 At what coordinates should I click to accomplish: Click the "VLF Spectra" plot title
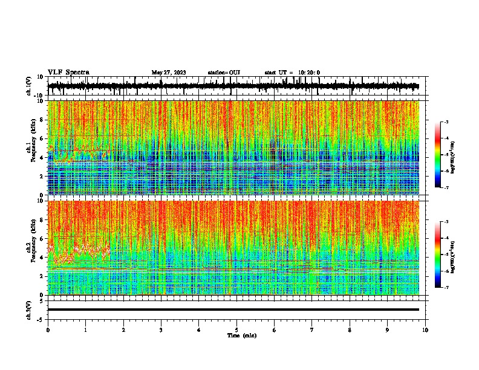click(68, 73)
